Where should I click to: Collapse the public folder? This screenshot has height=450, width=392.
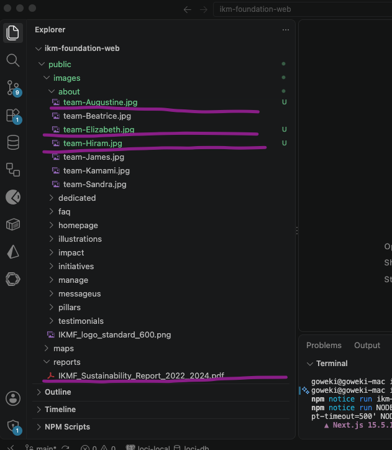42,64
